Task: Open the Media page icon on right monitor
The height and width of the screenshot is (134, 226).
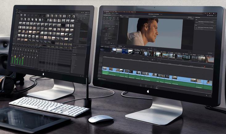Action: point(141,85)
